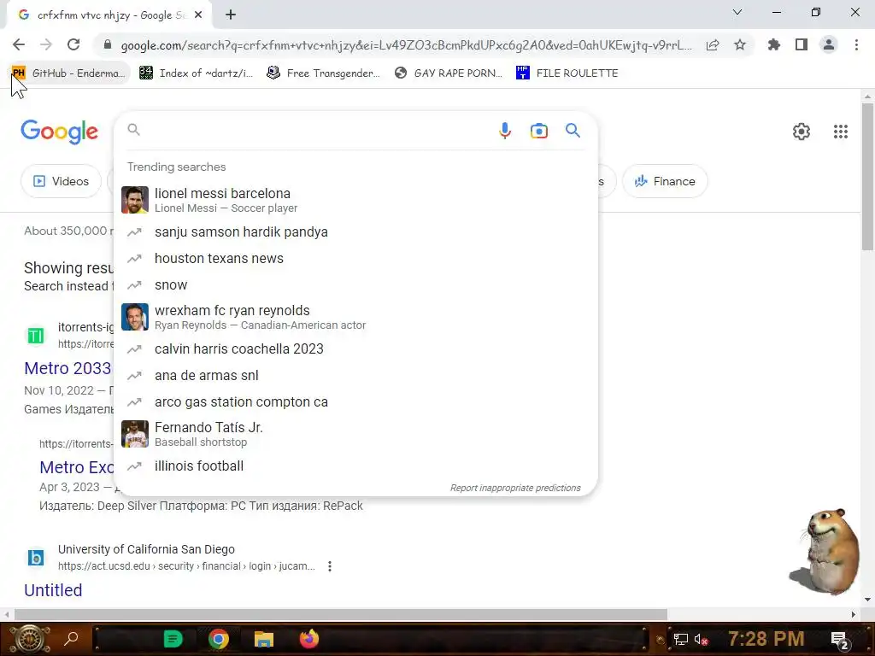Choose the illinois football suggestion

(x=355, y=466)
